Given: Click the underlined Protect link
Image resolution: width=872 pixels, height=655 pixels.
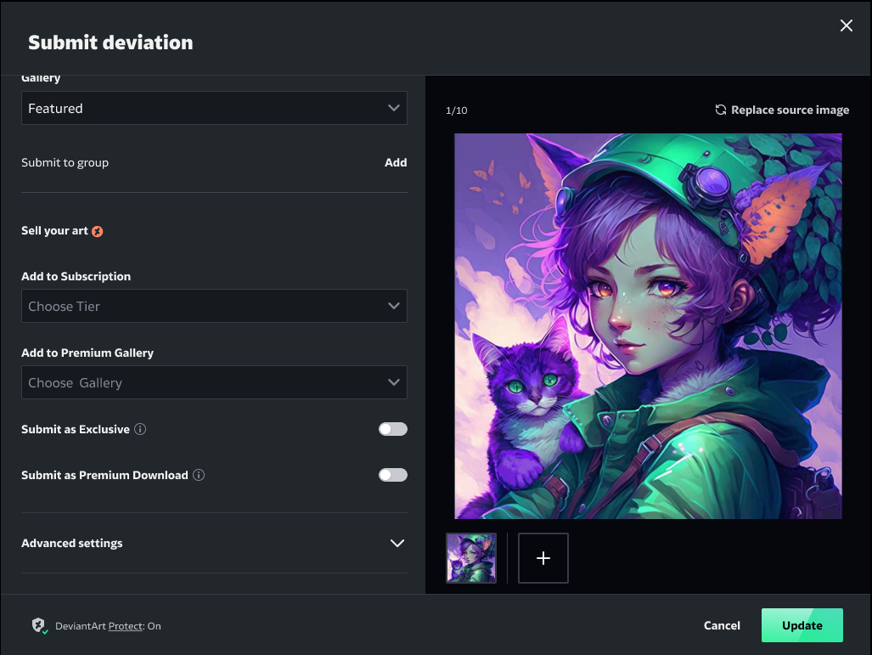Looking at the screenshot, I should click(x=126, y=626).
